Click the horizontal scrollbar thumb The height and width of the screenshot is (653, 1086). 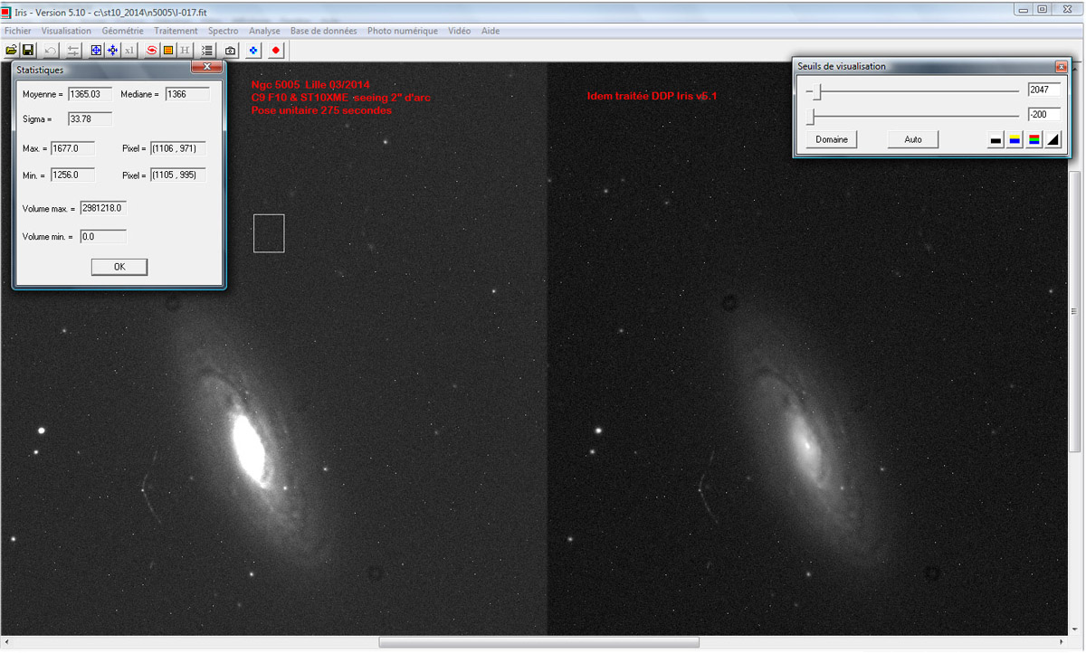539,642
